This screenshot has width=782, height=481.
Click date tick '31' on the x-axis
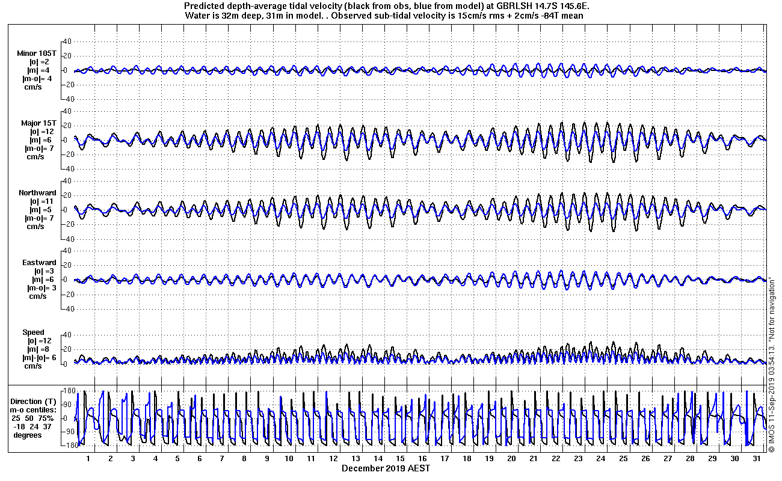756,458
